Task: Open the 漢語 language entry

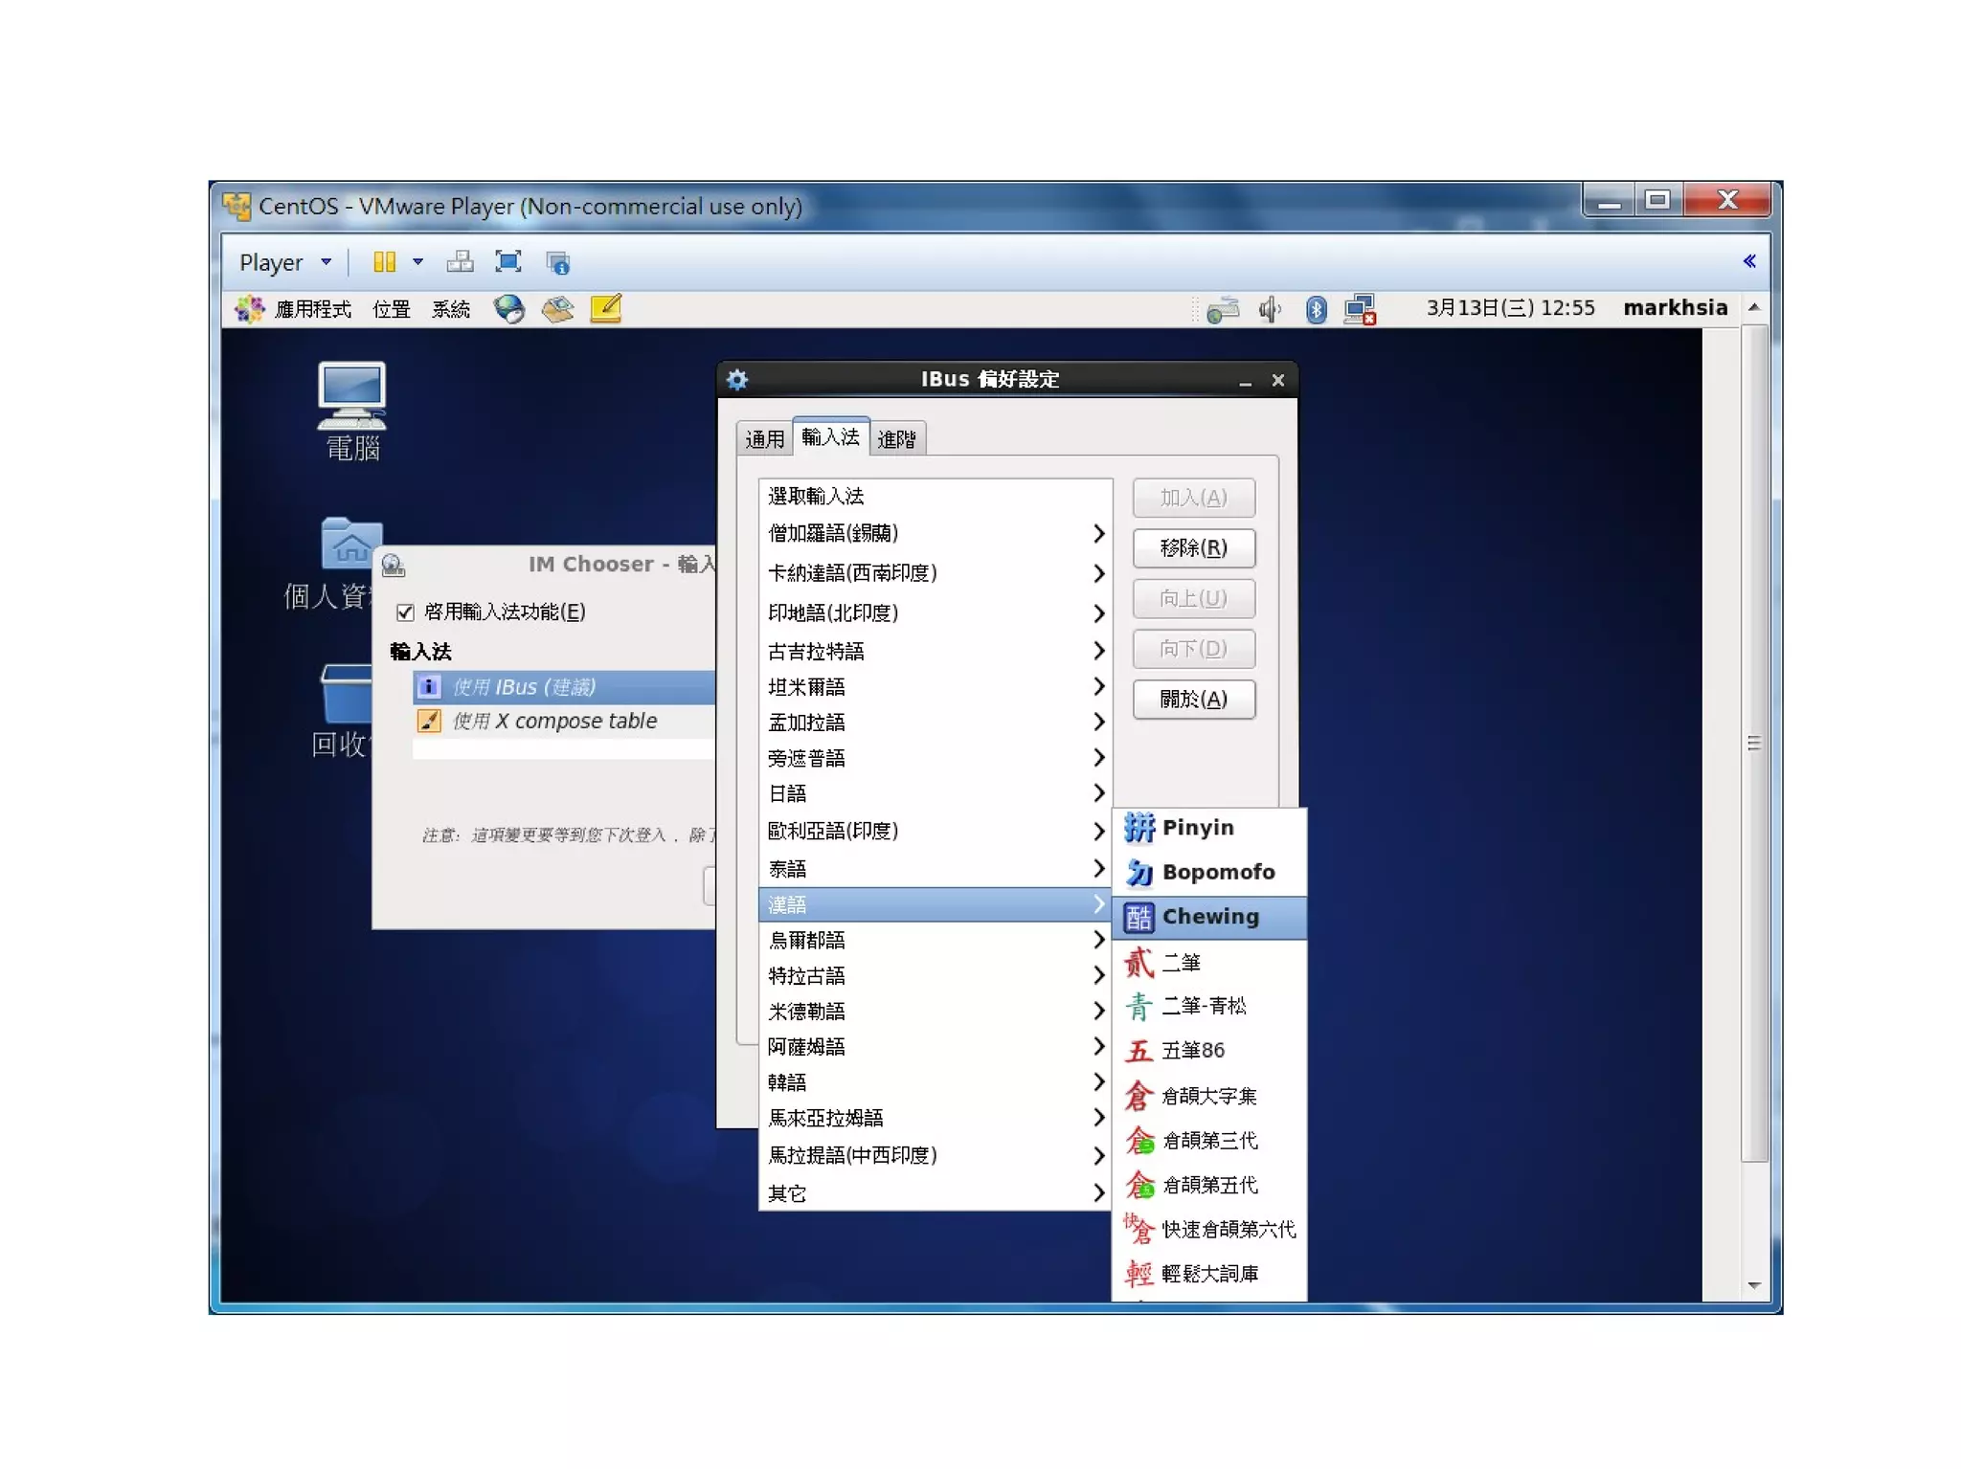Action: [935, 904]
